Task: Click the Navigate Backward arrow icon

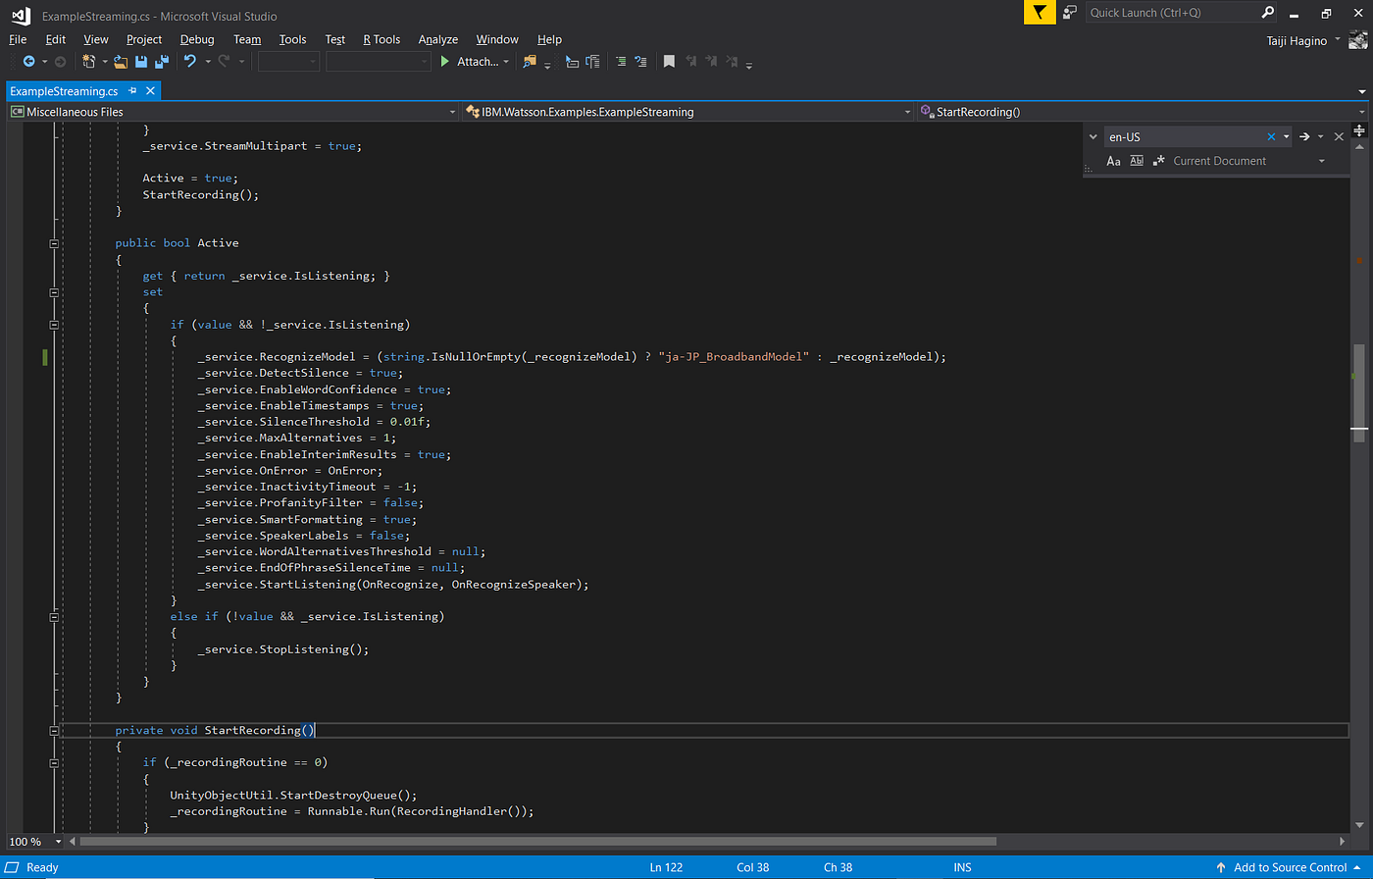Action: [30, 62]
